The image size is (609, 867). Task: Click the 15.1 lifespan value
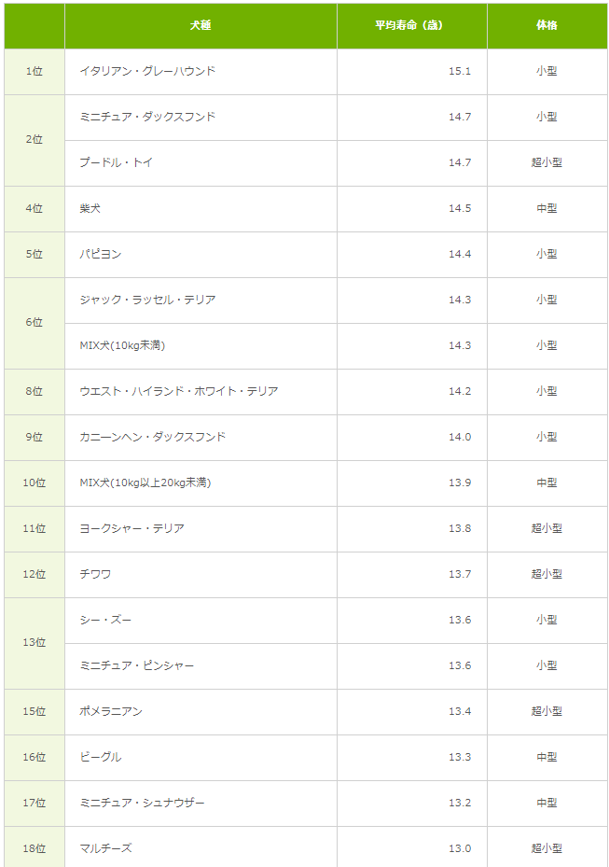pos(459,71)
